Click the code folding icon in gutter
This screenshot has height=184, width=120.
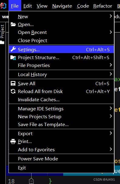(31, 181)
